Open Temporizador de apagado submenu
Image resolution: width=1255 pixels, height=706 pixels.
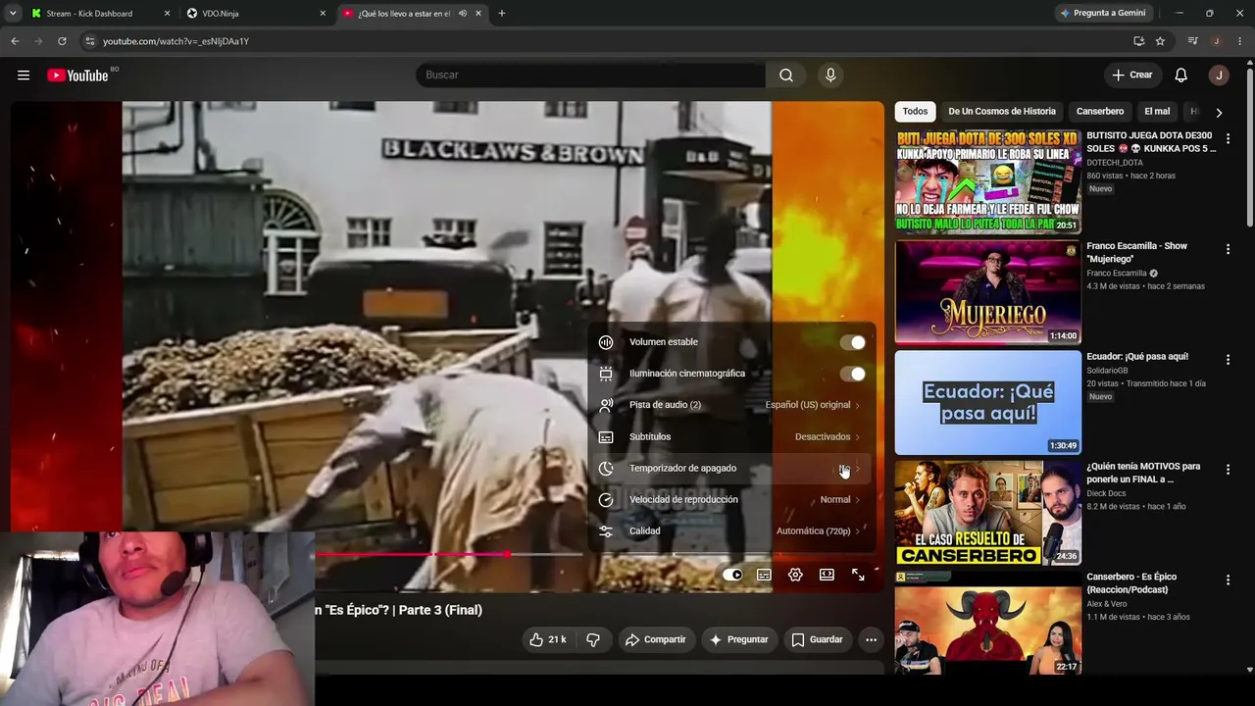732,468
